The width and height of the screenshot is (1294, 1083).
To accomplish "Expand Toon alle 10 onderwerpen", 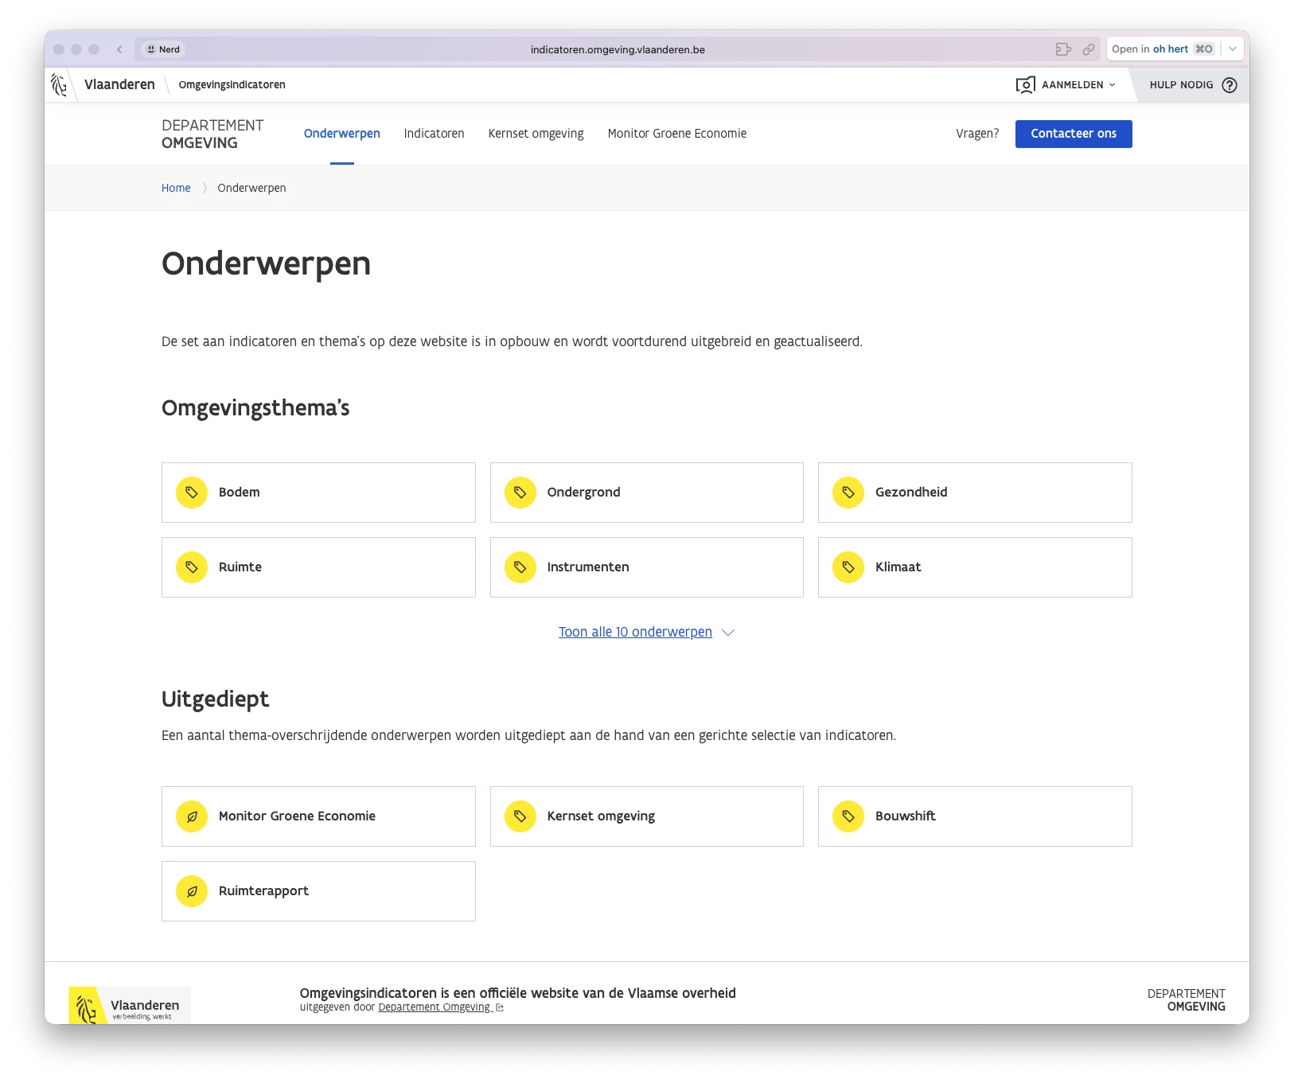I will (x=645, y=632).
